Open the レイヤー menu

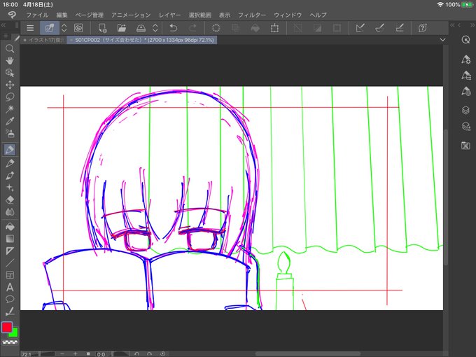click(169, 15)
